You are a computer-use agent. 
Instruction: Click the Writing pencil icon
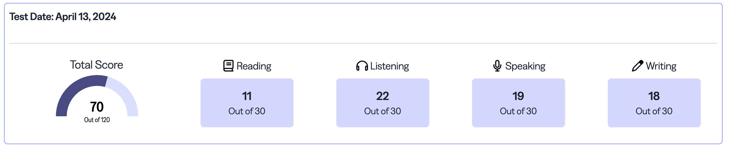[637, 66]
